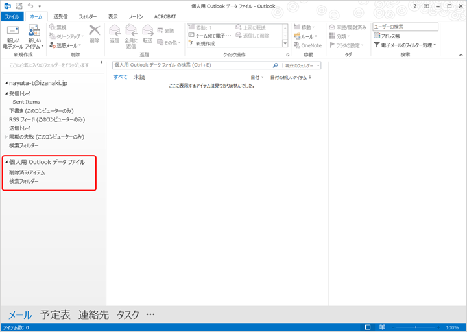Open the RSS フィード folder
The width and height of the screenshot is (467, 332).
pyautogui.click(x=47, y=119)
